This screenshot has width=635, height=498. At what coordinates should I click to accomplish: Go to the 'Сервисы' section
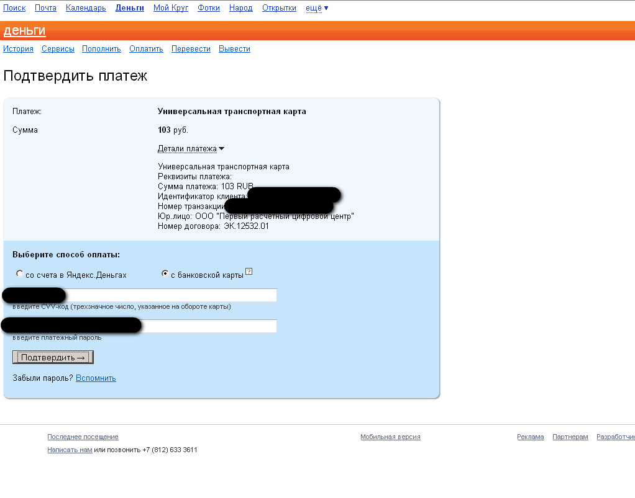tap(58, 49)
